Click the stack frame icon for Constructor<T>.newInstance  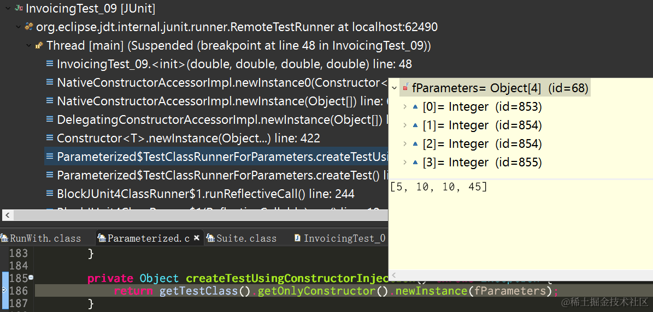(x=50, y=138)
